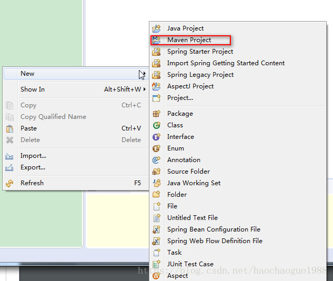Create a new Interface entry
This screenshot has width=333, height=281.
(x=238, y=137)
